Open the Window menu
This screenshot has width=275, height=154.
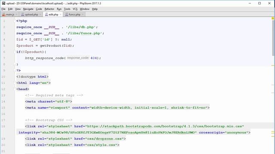pos(85,9)
